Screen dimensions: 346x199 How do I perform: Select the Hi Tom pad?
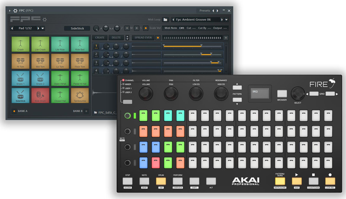coord(20,61)
